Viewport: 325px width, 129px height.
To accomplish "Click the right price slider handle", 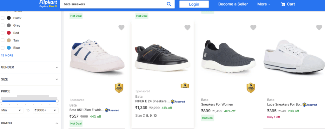I will (x=57, y=101).
